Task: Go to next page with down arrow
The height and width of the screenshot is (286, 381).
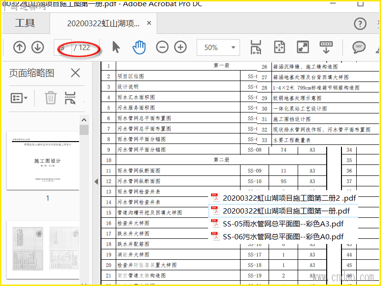Action: click(x=38, y=47)
